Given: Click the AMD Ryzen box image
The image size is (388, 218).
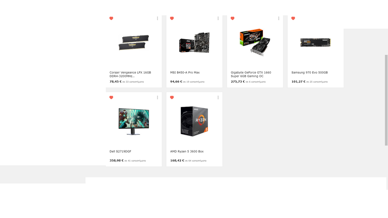Looking at the screenshot, I should pyautogui.click(x=194, y=121).
